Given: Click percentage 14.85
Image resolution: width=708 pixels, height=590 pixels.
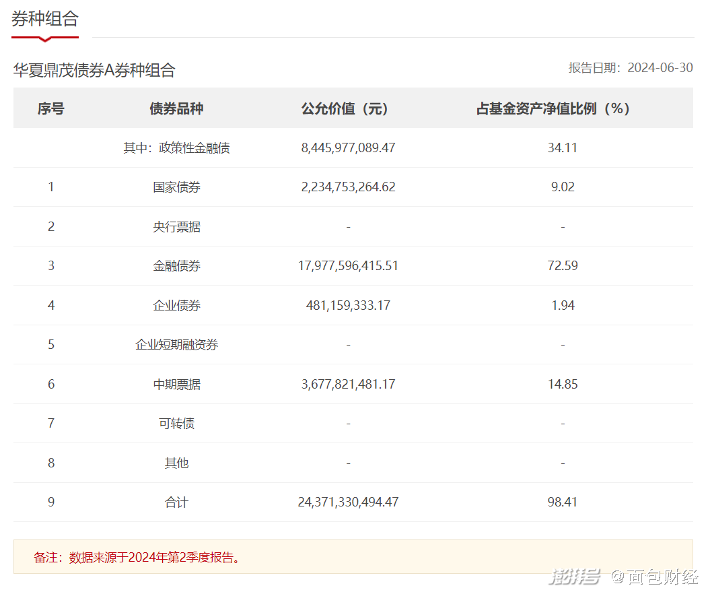Looking at the screenshot, I should click(x=563, y=384).
